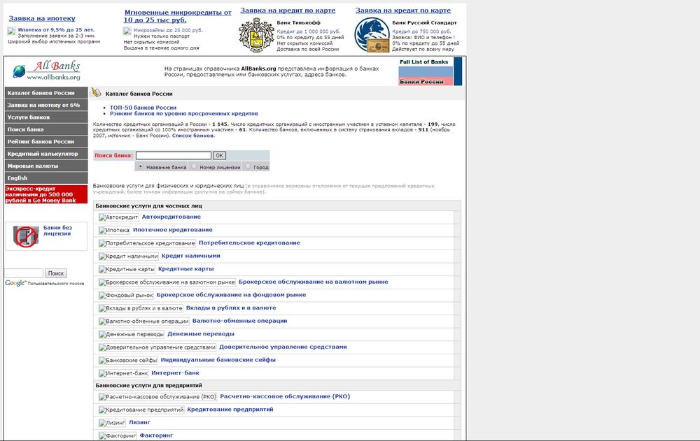Image resolution: width=700 pixels, height=441 pixels.
Task: Open Кредитный калькулятор menu item
Action: 46,153
